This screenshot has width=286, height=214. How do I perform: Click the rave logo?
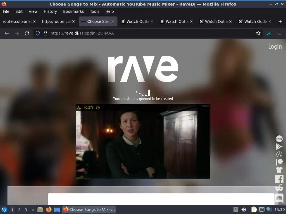pos(143,69)
